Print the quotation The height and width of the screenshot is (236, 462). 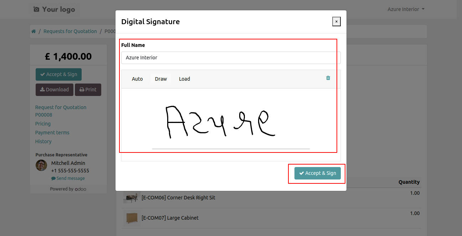tap(88, 90)
